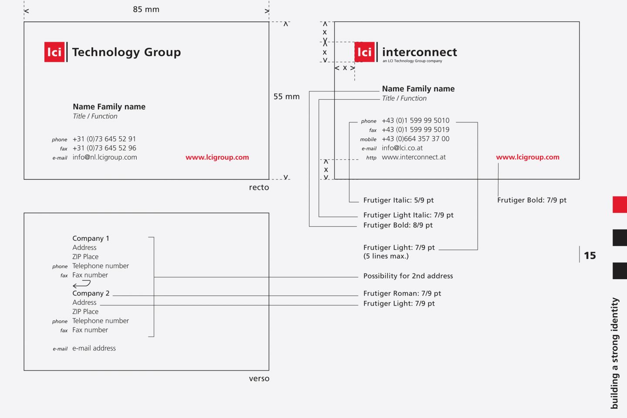Image resolution: width=627 pixels, height=418 pixels.
Task: Click 'e-mail address' on the verso card
Action: click(94, 348)
